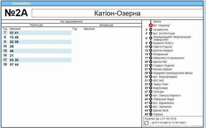Viewport: 206px width, 128px height.
Task: Select hour 7 in the weekday timetable
Action: point(5,33)
